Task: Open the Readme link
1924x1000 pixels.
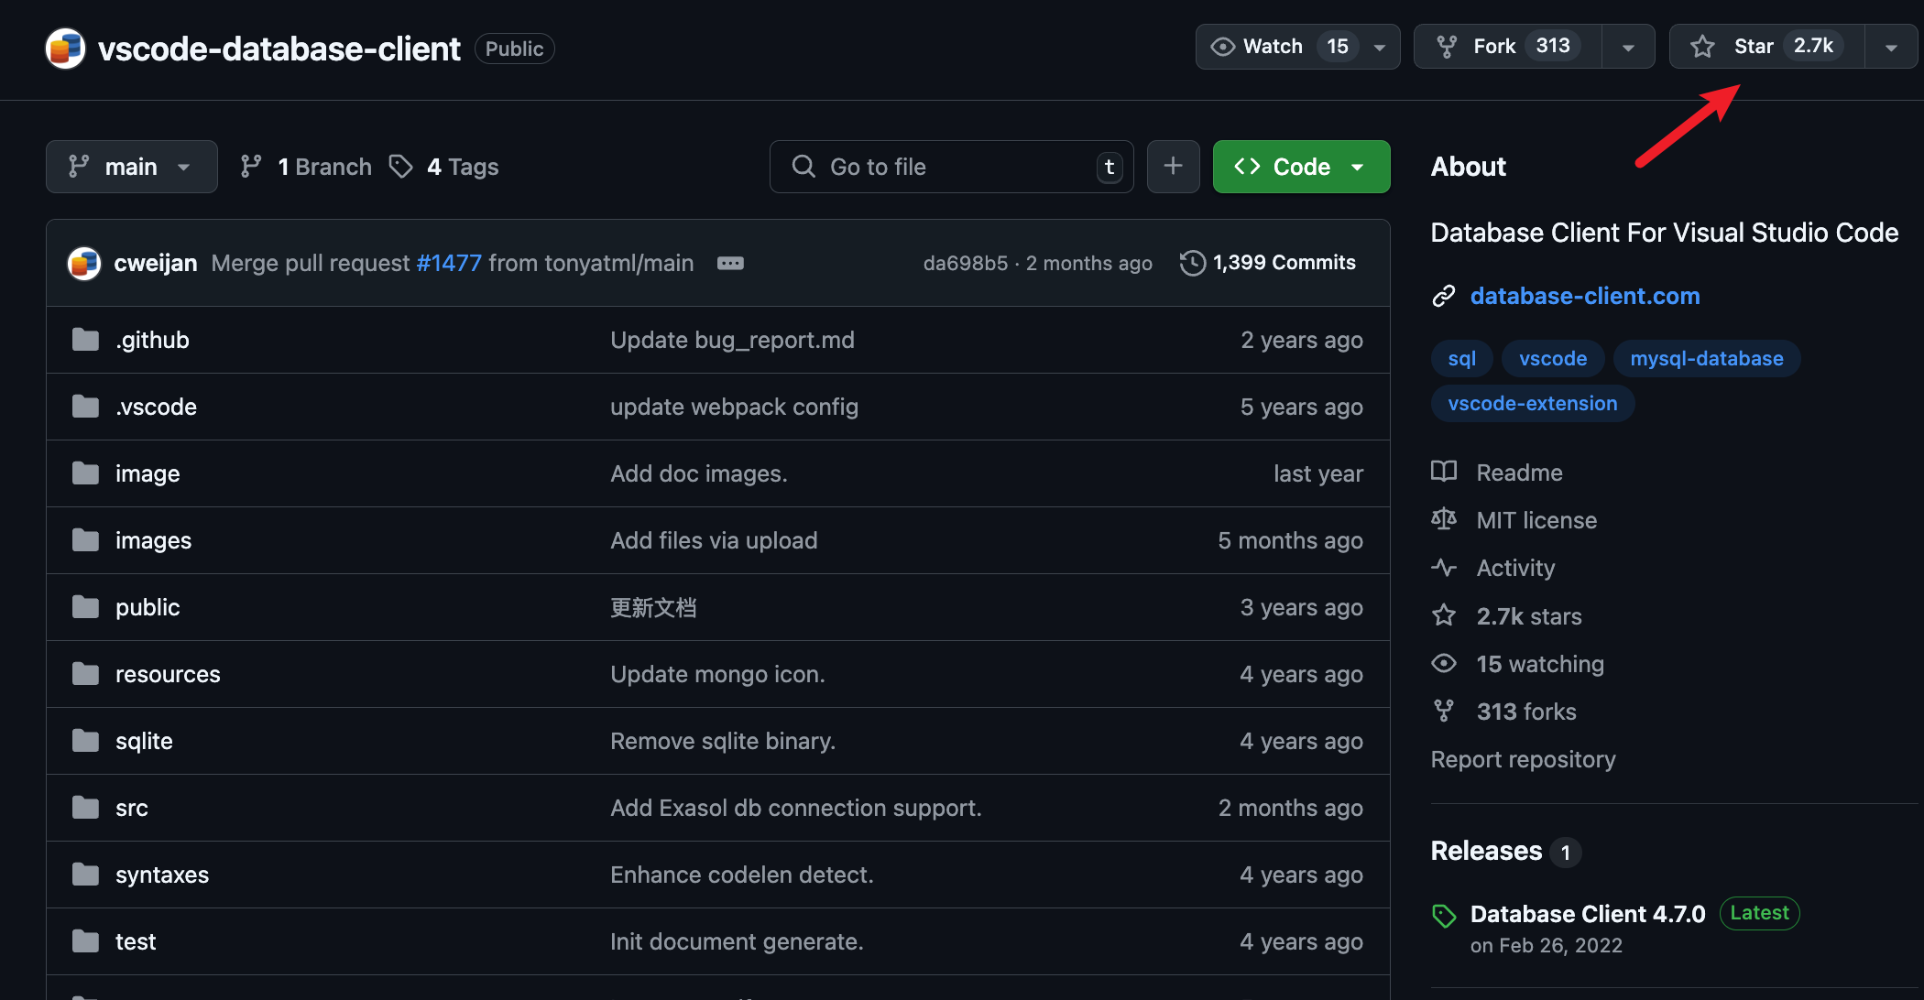Action: click(x=1519, y=473)
